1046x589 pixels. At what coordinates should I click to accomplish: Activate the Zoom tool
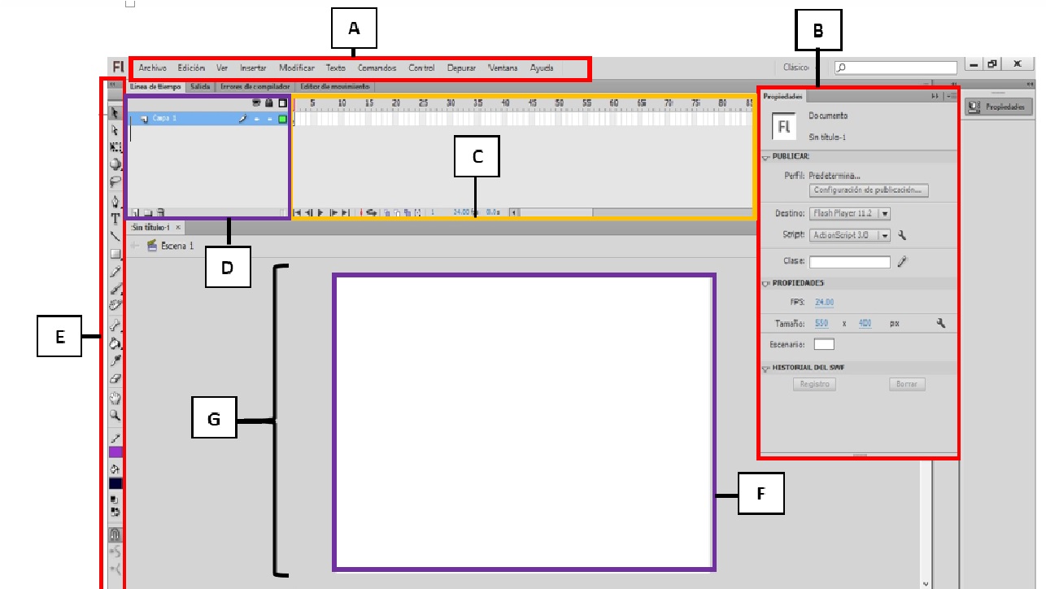tap(115, 414)
